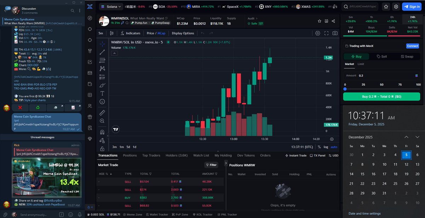425x218 pixels.
Task: Open the Top Traders tab
Action: pos(151,155)
